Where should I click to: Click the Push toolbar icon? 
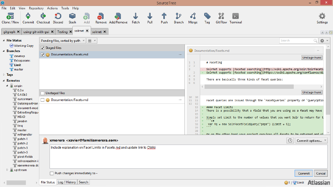point(164,16)
